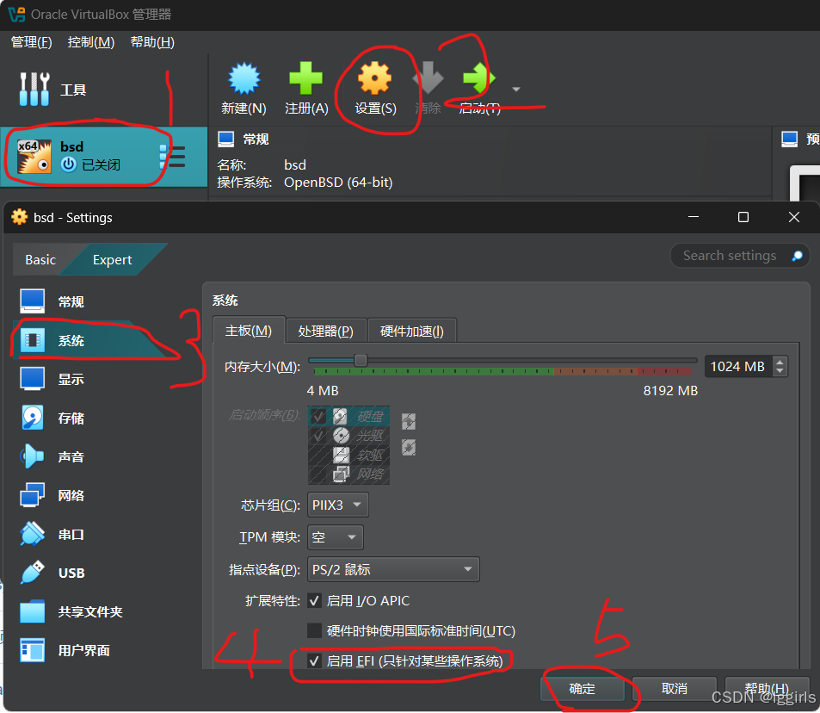Open Settings with the orange gear icon
The height and width of the screenshot is (713, 820).
(374, 78)
